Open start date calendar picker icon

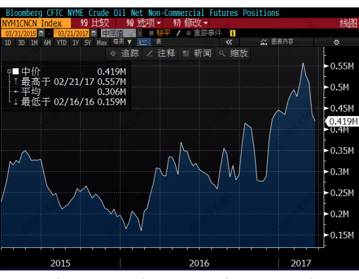coord(42,33)
